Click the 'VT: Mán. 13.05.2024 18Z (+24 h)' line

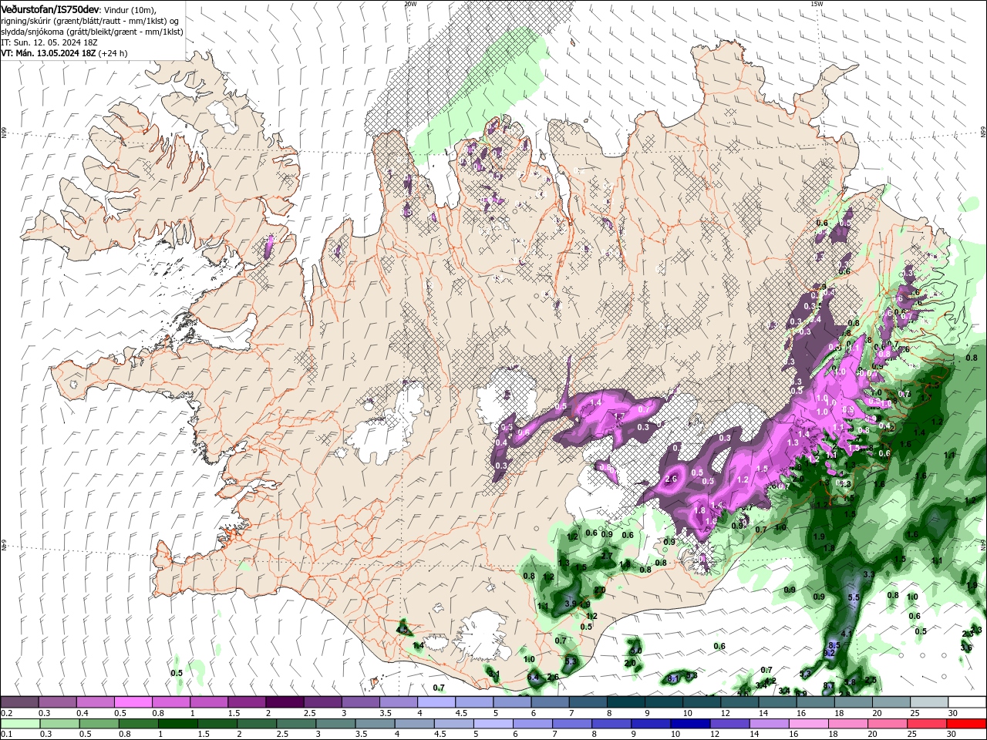pyautogui.click(x=64, y=53)
